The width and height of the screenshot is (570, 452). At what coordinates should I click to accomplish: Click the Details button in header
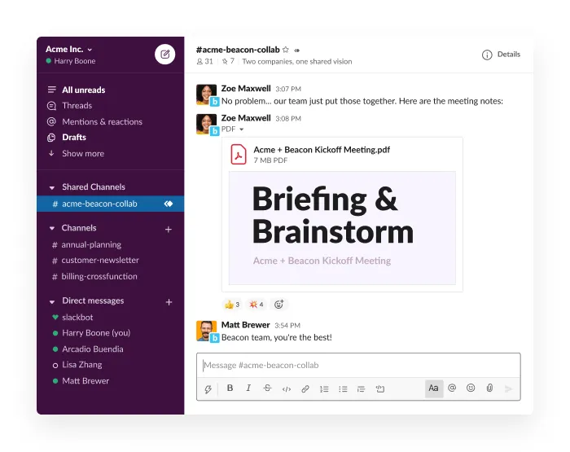501,55
